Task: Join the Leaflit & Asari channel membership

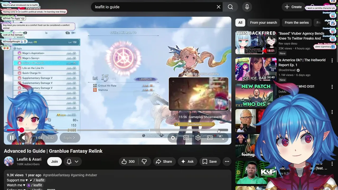Action: (x=54, y=161)
